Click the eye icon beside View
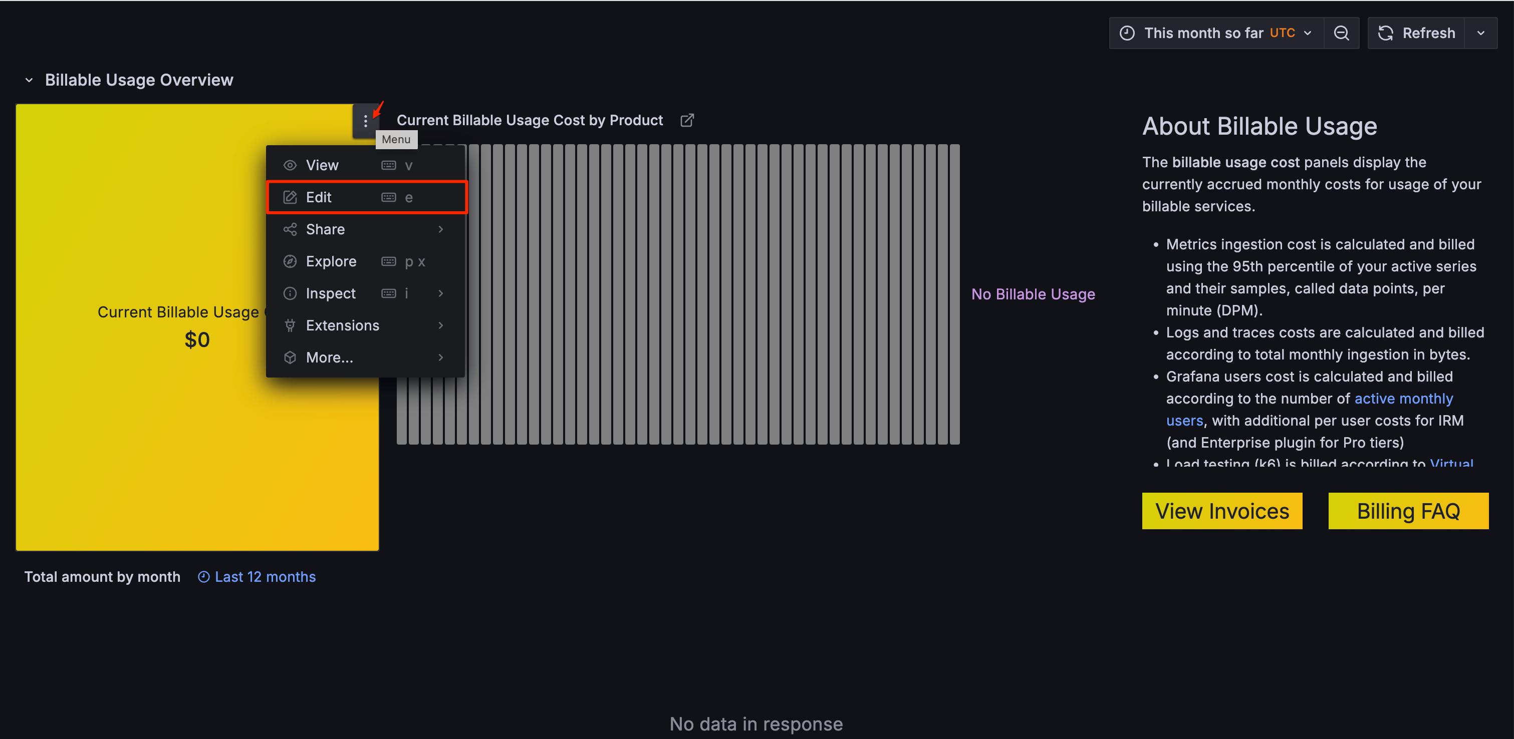 290,165
